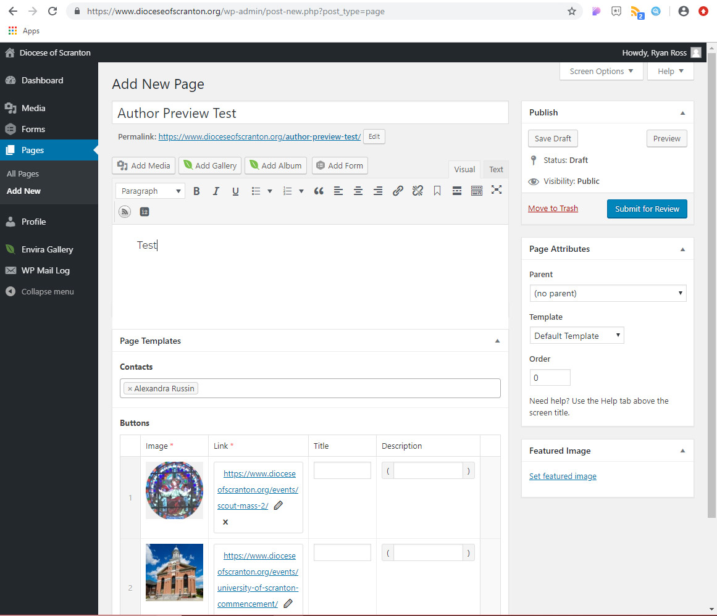The height and width of the screenshot is (616, 717).
Task: Apply italic formatting in the editor
Action: click(216, 191)
